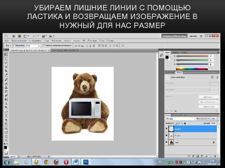
Task: Click Add layer mask icon at Layers panel bottom
Action: (197, 156)
